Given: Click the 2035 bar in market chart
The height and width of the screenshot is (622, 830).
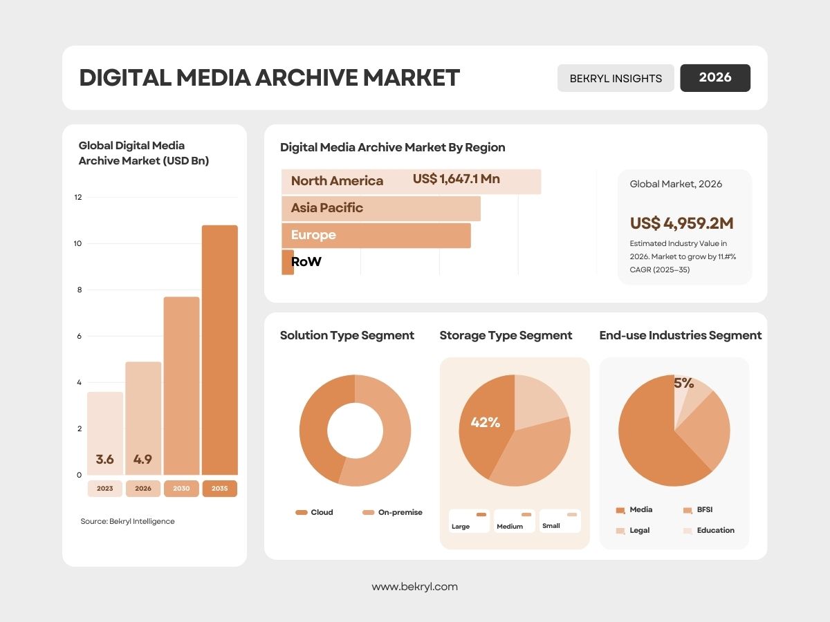Looking at the screenshot, I should click(x=220, y=350).
